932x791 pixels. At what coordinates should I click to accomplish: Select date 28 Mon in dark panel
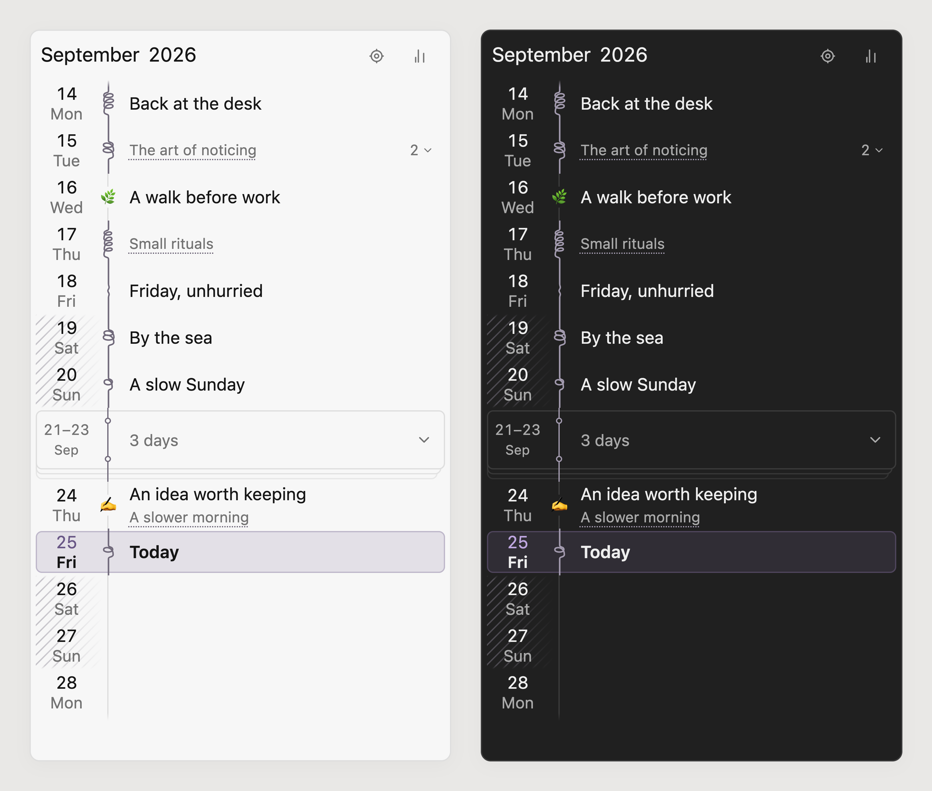pos(517,693)
